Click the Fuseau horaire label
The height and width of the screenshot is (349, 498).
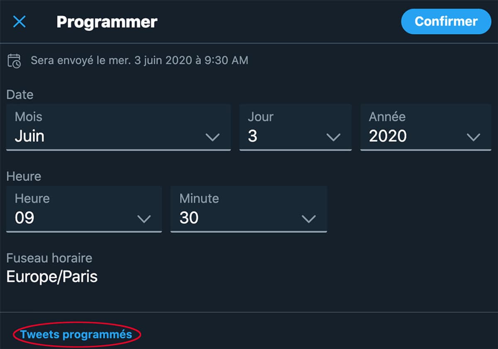tap(49, 258)
